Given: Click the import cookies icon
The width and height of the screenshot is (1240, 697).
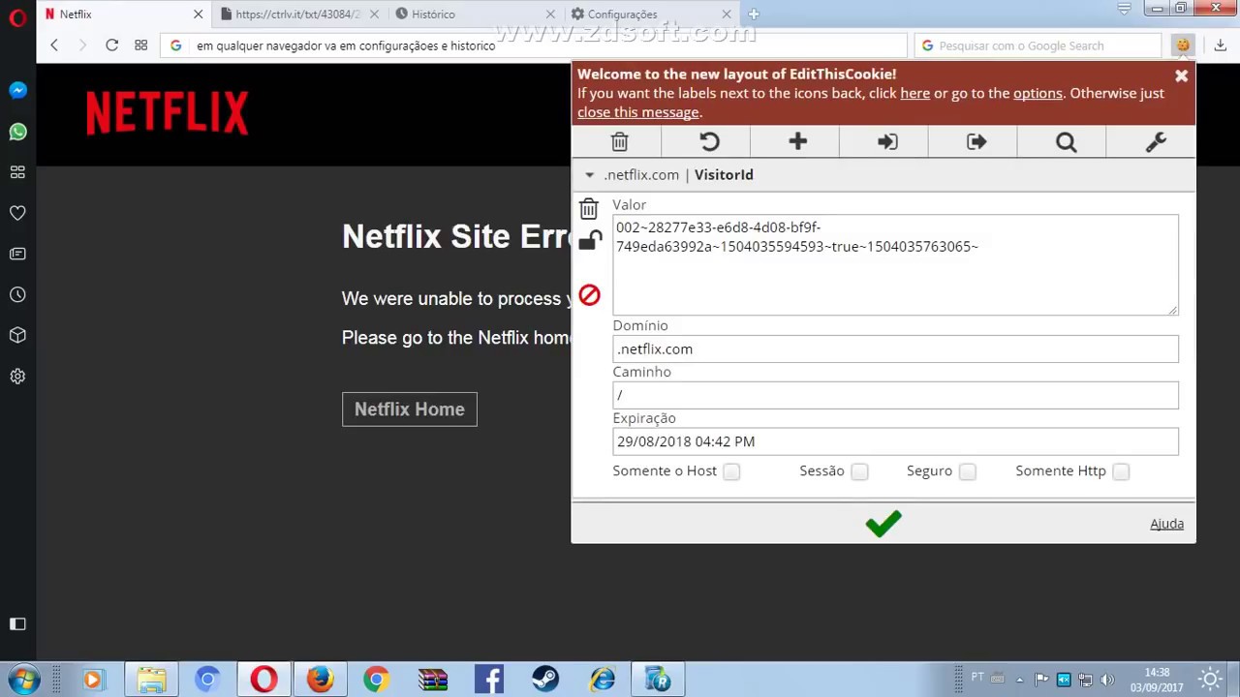Looking at the screenshot, I should point(887,142).
